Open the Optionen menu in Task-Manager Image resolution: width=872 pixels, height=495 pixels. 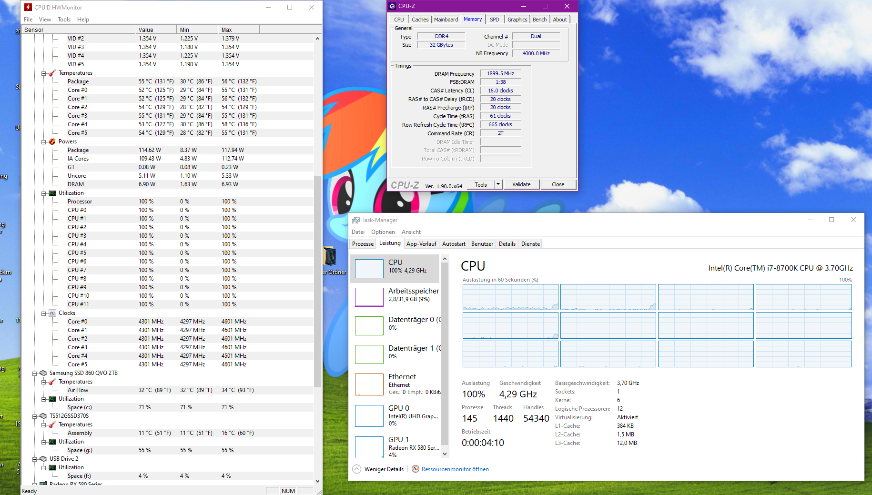(x=383, y=232)
